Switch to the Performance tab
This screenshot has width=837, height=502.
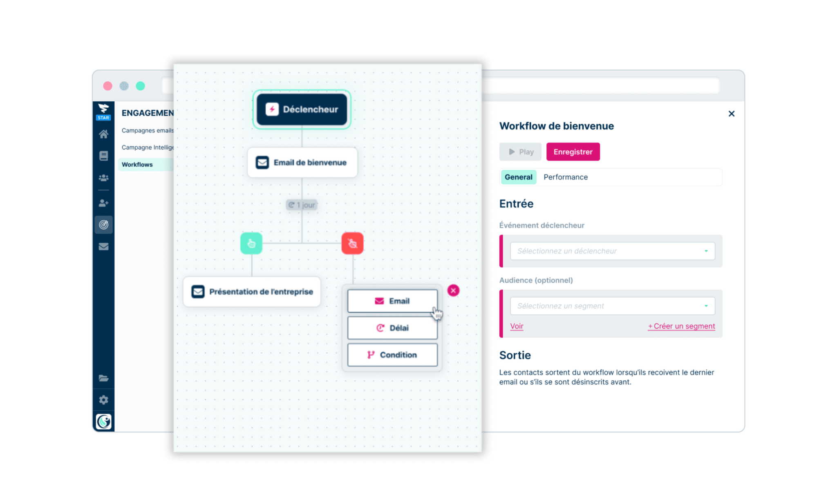coord(564,177)
